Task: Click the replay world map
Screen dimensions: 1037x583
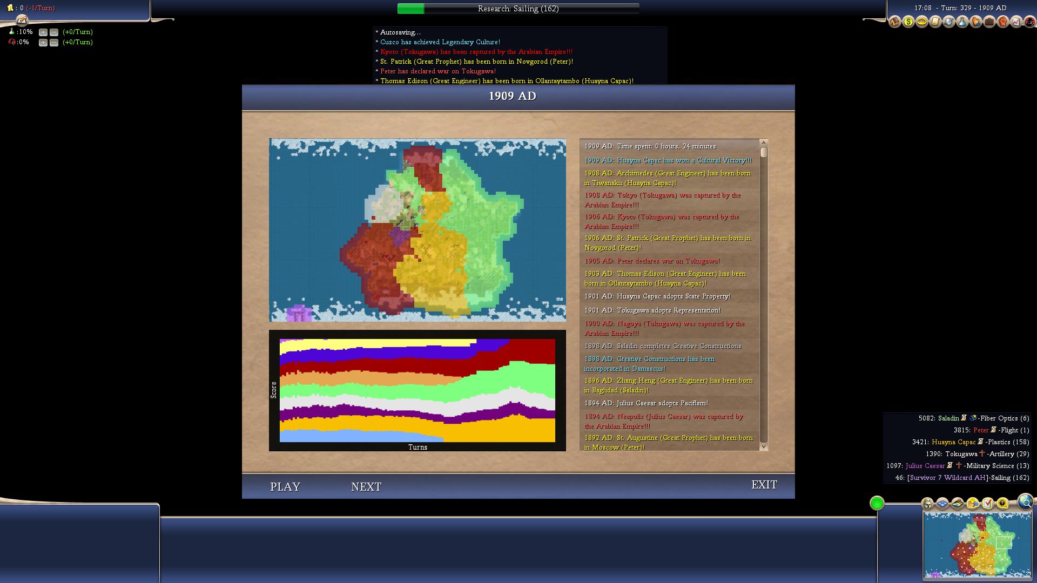Action: click(x=418, y=230)
